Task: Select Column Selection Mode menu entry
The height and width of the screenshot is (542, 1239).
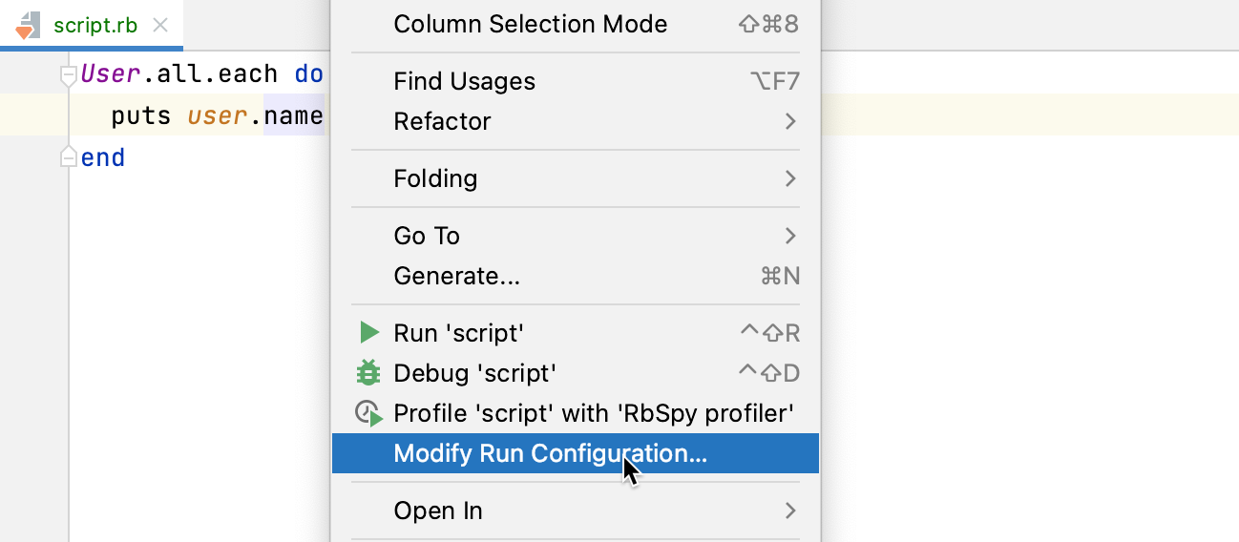Action: click(530, 24)
